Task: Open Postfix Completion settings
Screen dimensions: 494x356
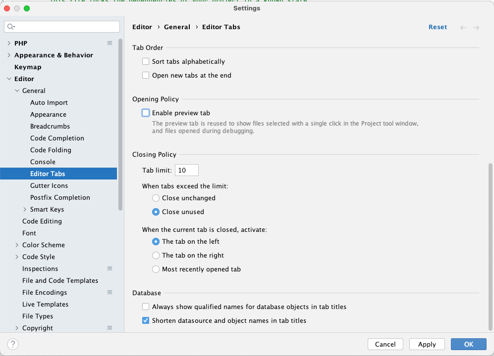Action: pos(60,197)
